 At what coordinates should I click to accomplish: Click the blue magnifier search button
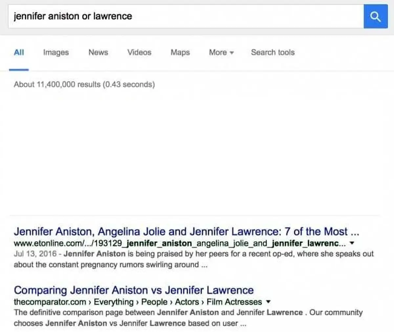tap(375, 16)
